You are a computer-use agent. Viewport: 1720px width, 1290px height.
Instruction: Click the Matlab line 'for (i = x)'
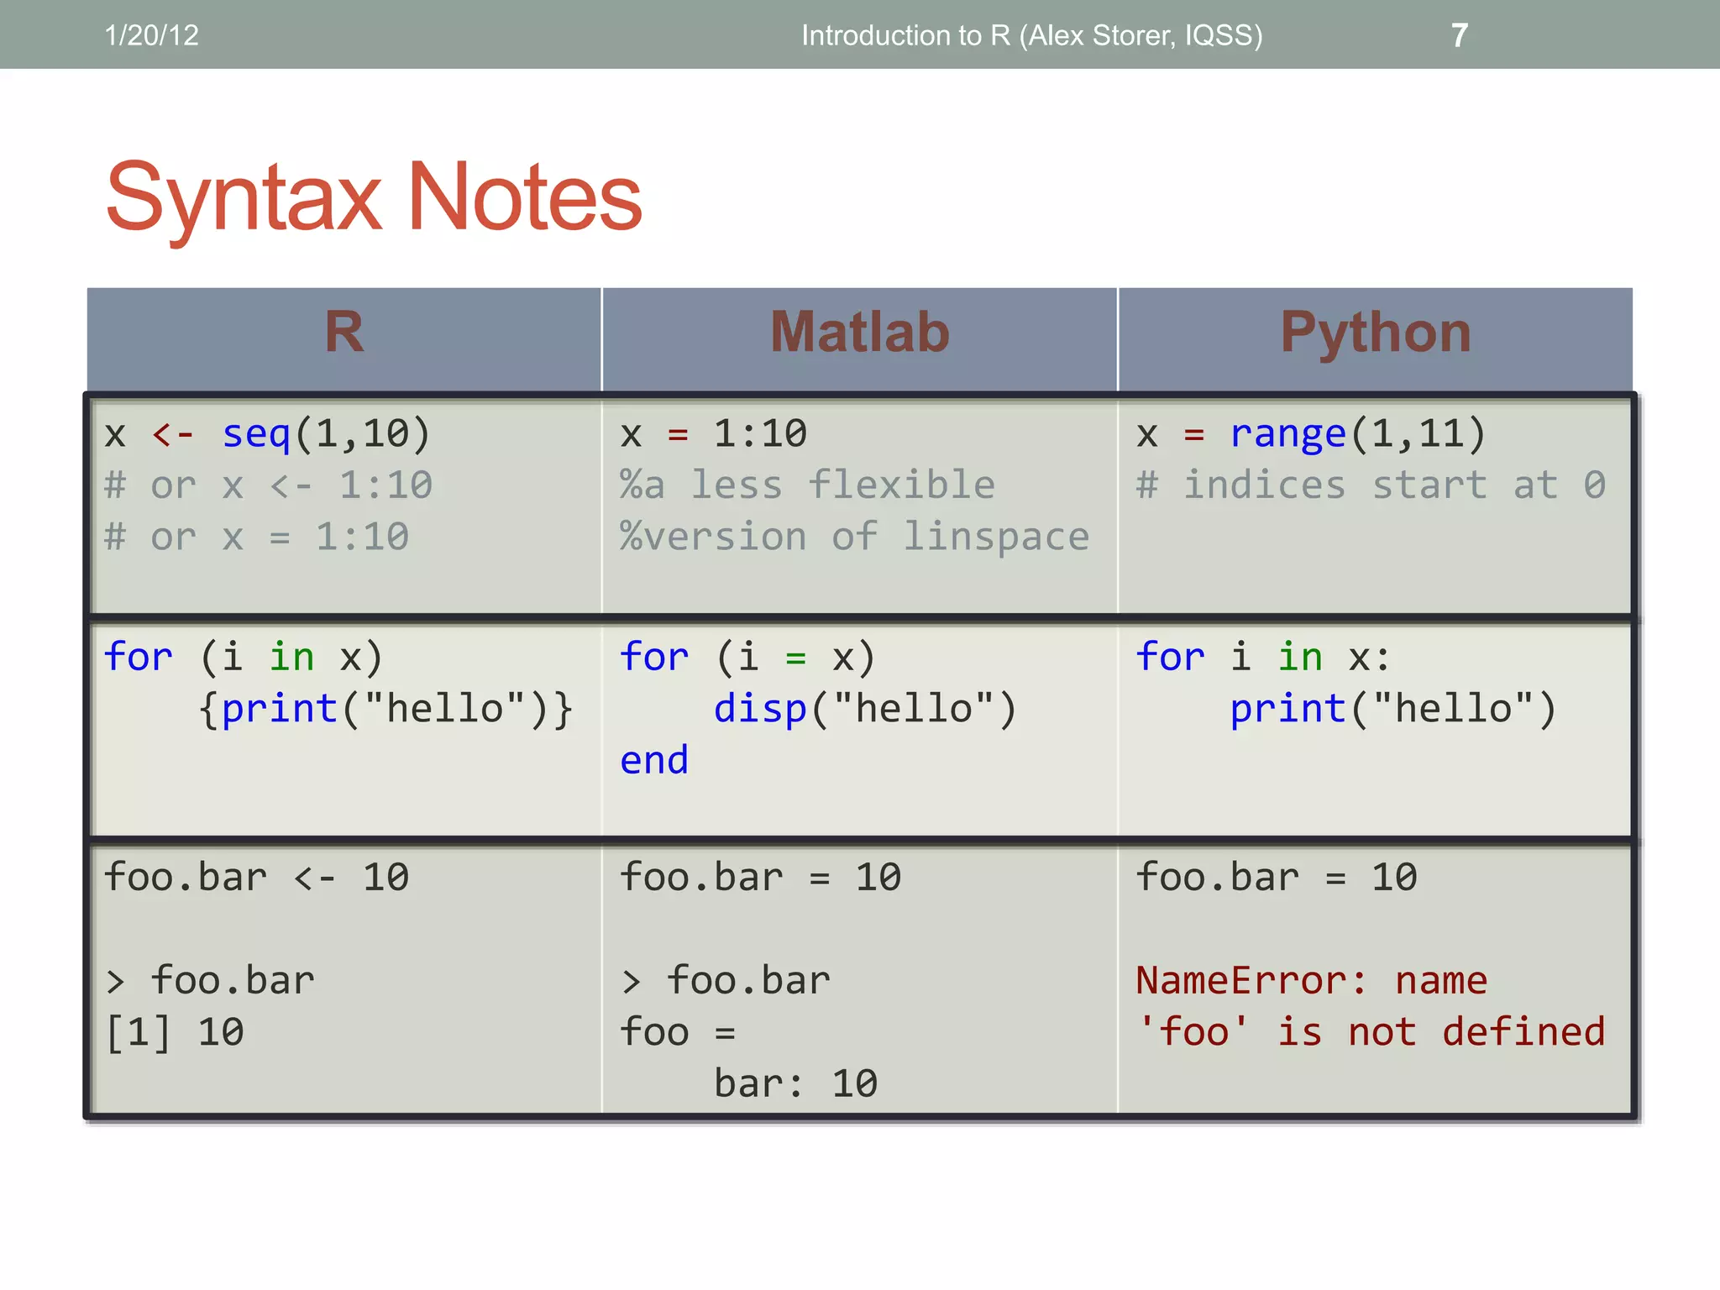(x=747, y=658)
